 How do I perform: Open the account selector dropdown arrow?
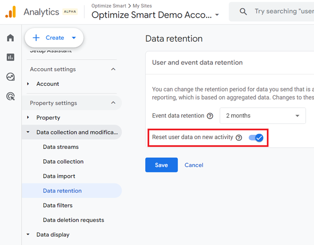(x=217, y=15)
